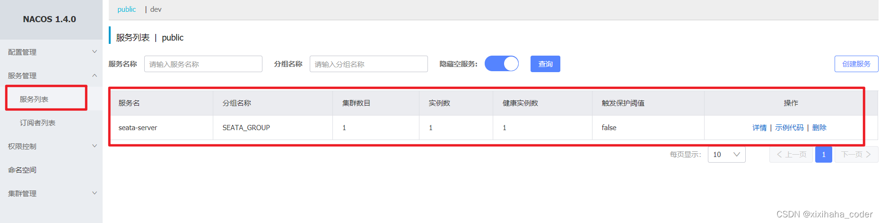
Task: Expand the 配置管理 menu chevron
Action: point(95,52)
